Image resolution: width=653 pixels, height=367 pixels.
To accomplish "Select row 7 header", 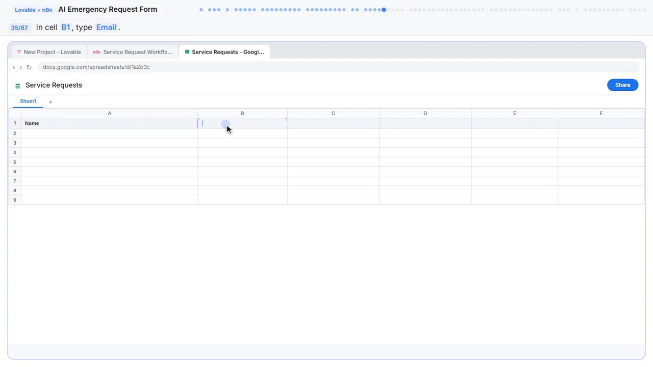I will pos(15,181).
